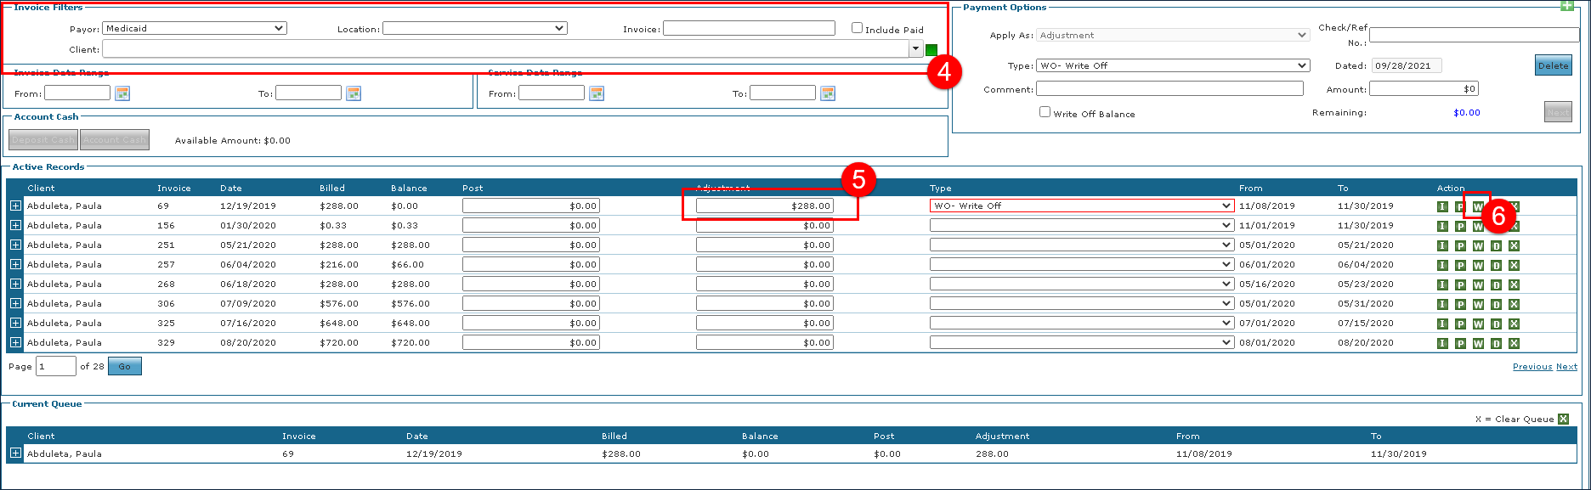This screenshot has width=1591, height=490.
Task: Click the I action icon for invoice 251
Action: (x=1442, y=245)
